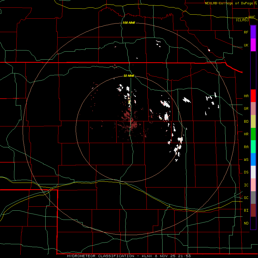Click the RF purple legend swatch
Screen dimensions: 258x258
253,32
